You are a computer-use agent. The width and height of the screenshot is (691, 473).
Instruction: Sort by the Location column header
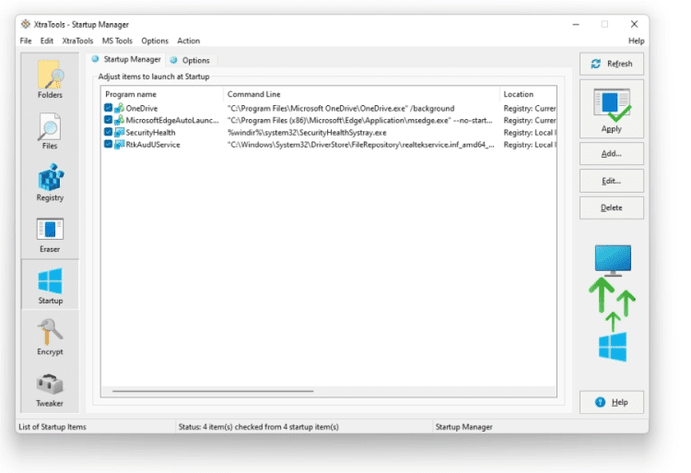click(x=528, y=94)
